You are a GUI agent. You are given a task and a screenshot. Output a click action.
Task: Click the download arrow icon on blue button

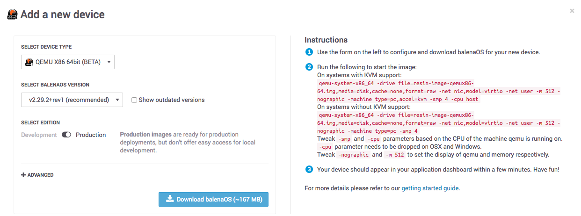(170, 199)
